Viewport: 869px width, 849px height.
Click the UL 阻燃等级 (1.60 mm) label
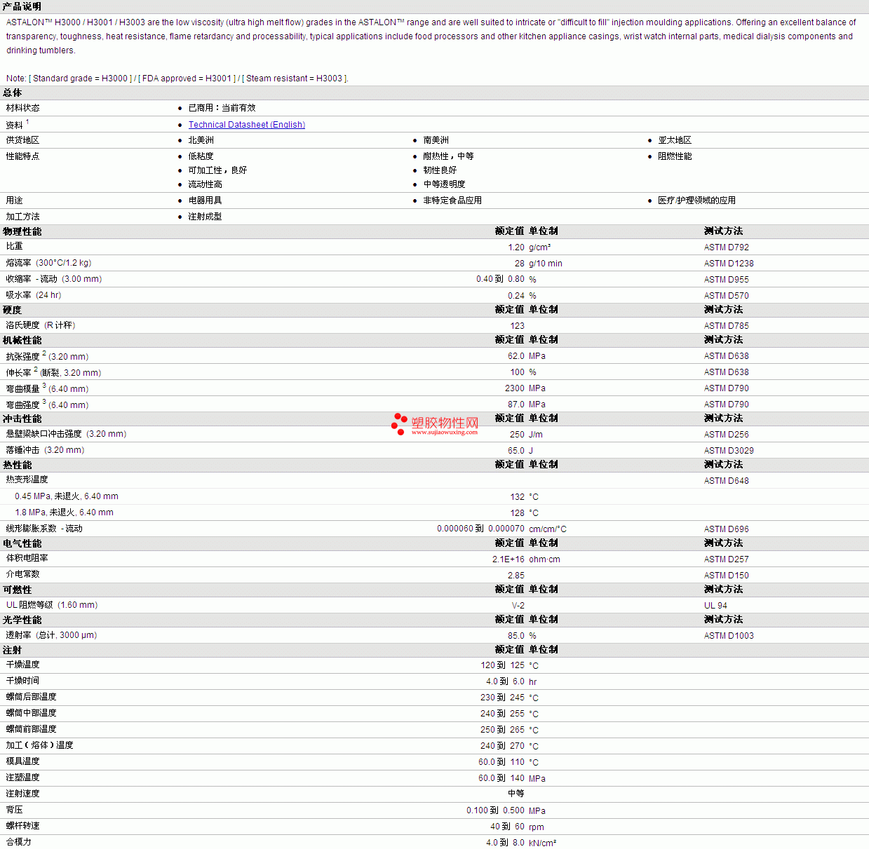52,605
